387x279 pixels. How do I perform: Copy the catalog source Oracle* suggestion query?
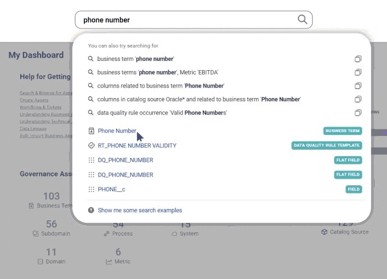[x=358, y=99]
